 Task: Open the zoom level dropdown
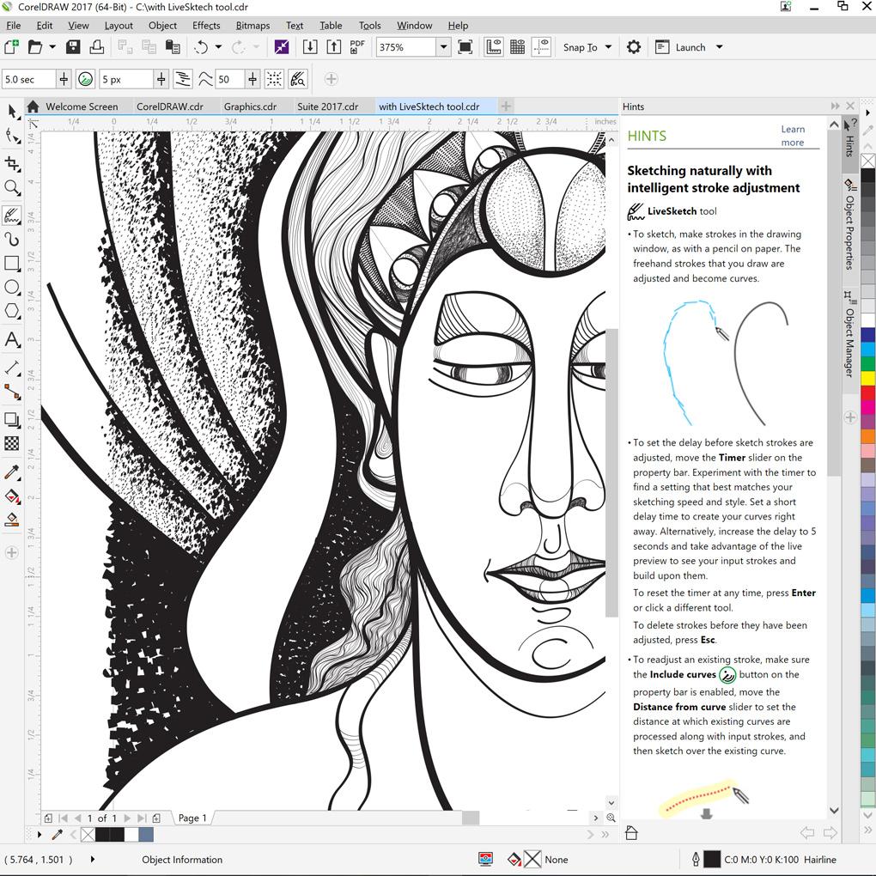click(443, 47)
